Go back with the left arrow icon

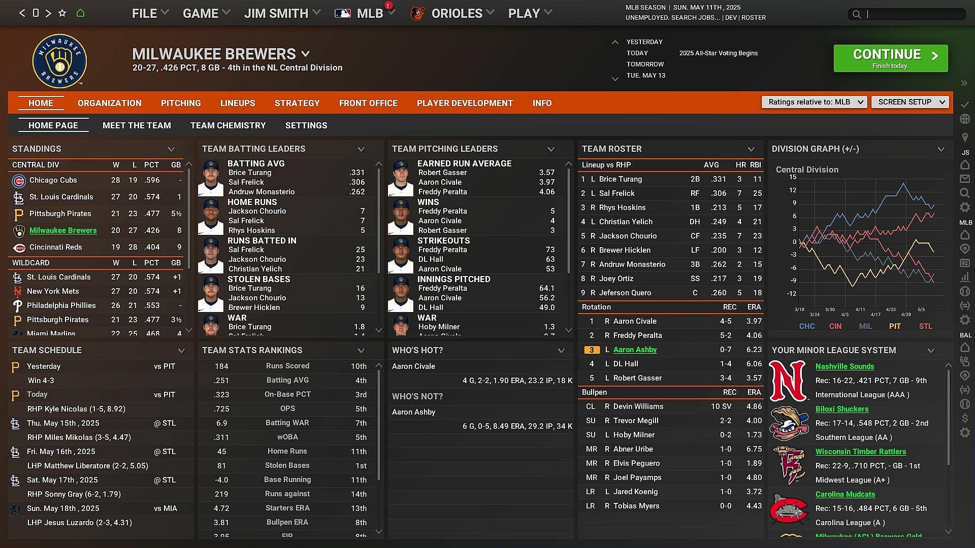tap(22, 13)
